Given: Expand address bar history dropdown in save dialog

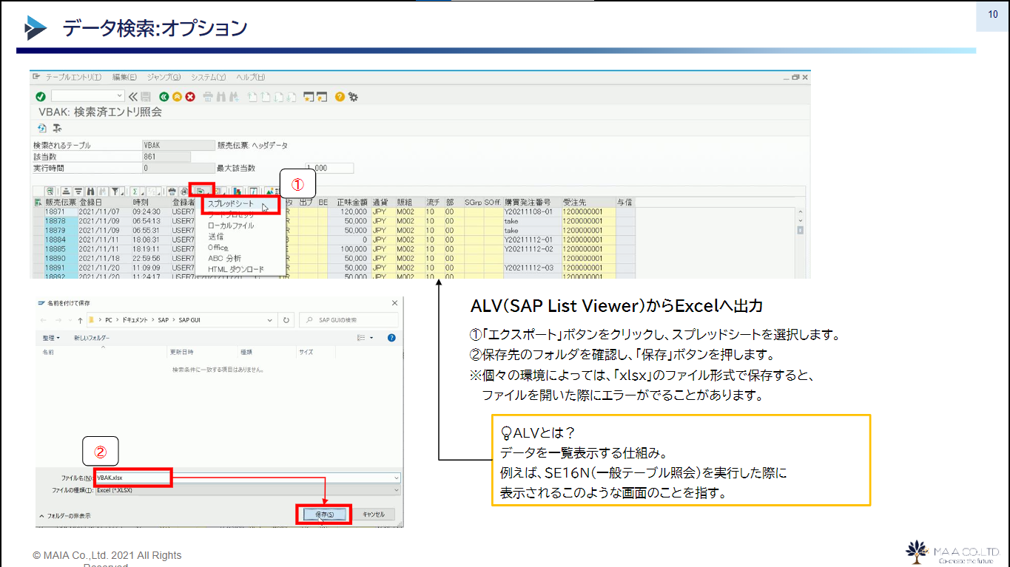Looking at the screenshot, I should pos(270,320).
